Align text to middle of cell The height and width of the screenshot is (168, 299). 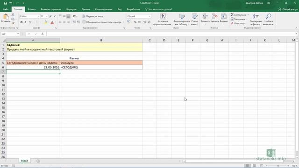click(64, 16)
